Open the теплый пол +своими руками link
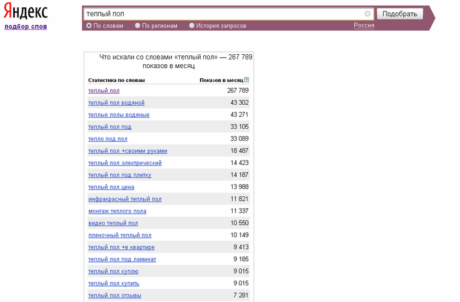Image resolution: width=460 pixels, height=302 pixels. (128, 151)
